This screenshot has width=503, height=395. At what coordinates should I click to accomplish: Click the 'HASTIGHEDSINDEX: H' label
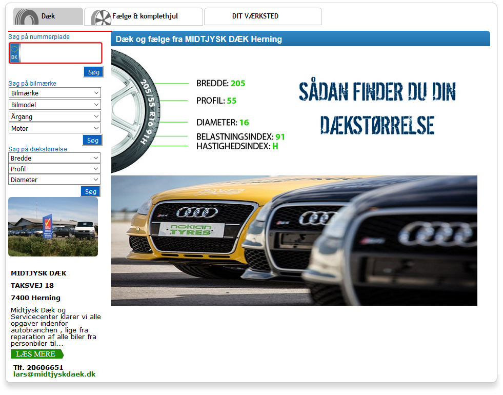pos(237,146)
